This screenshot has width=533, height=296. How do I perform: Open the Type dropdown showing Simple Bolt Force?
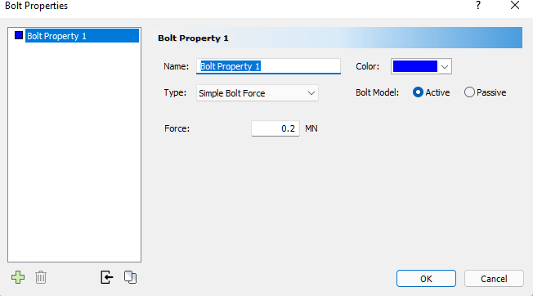click(x=258, y=93)
